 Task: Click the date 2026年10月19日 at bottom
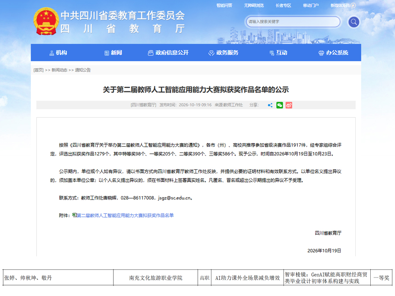coord(324,251)
